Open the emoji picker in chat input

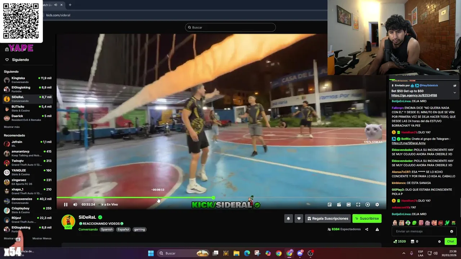pyautogui.click(x=452, y=231)
